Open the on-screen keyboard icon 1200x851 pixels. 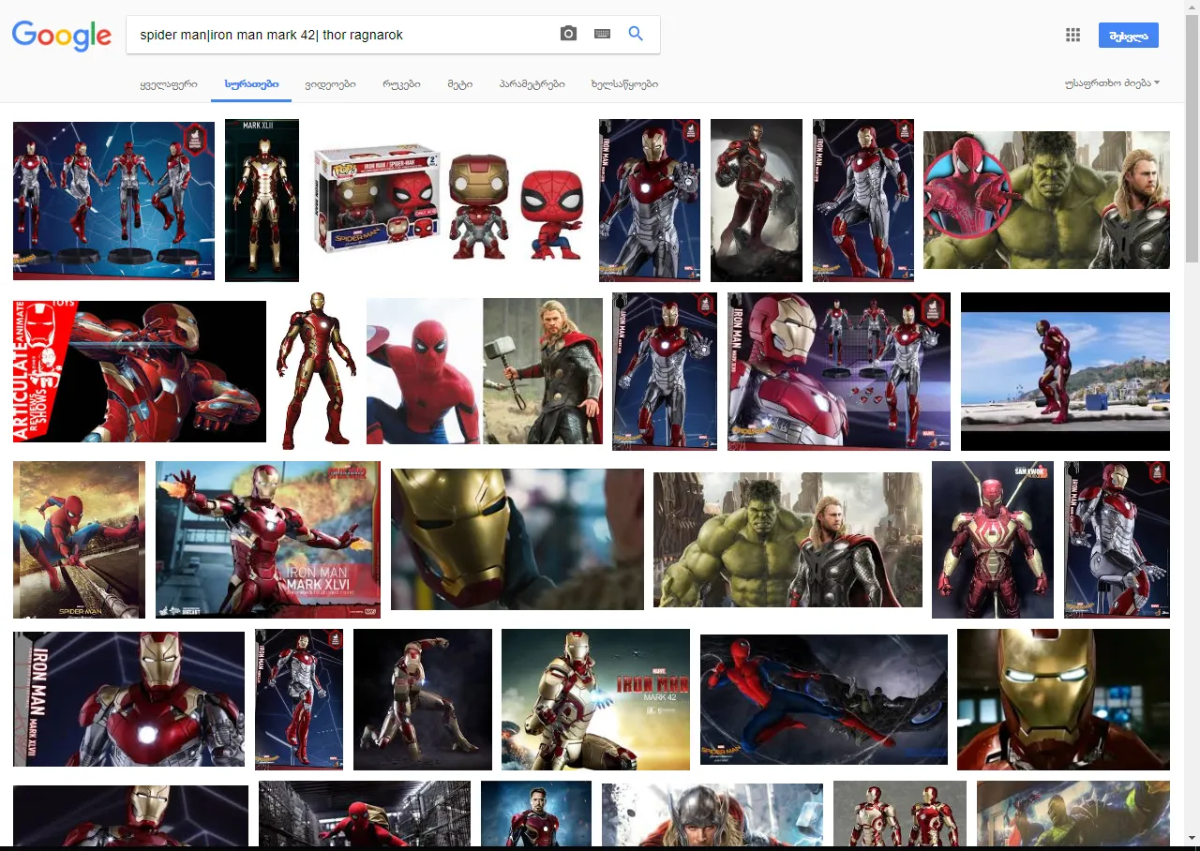pyautogui.click(x=603, y=34)
